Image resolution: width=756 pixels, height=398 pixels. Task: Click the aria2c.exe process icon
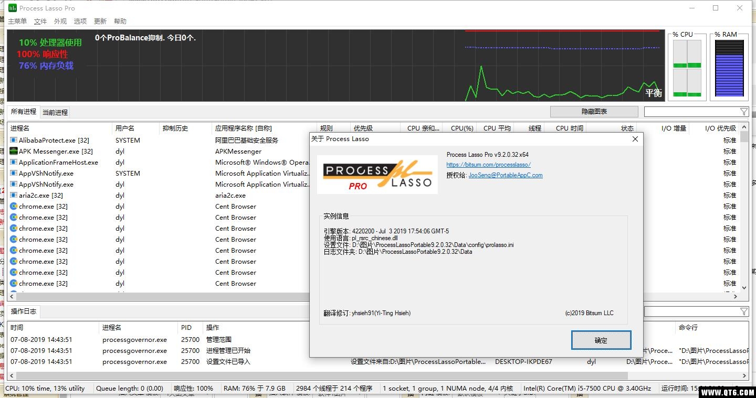pos(14,195)
